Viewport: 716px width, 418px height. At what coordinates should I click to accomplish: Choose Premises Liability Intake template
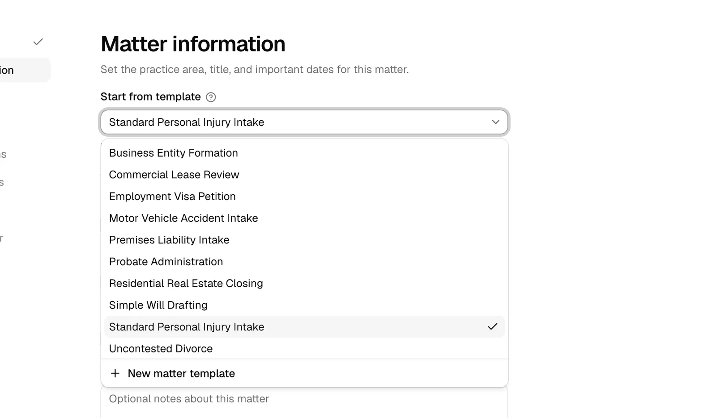(x=304, y=240)
